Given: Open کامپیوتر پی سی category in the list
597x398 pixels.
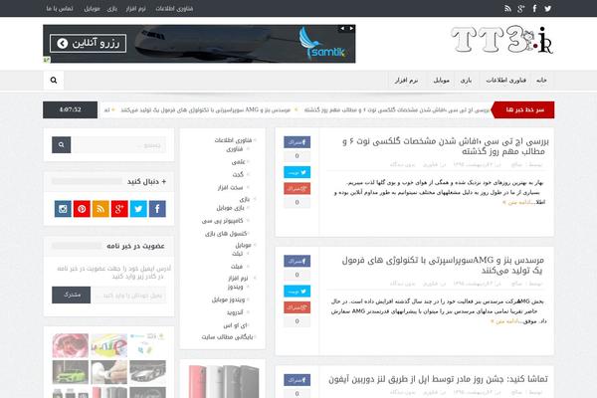Looking at the screenshot, I should tap(222, 221).
